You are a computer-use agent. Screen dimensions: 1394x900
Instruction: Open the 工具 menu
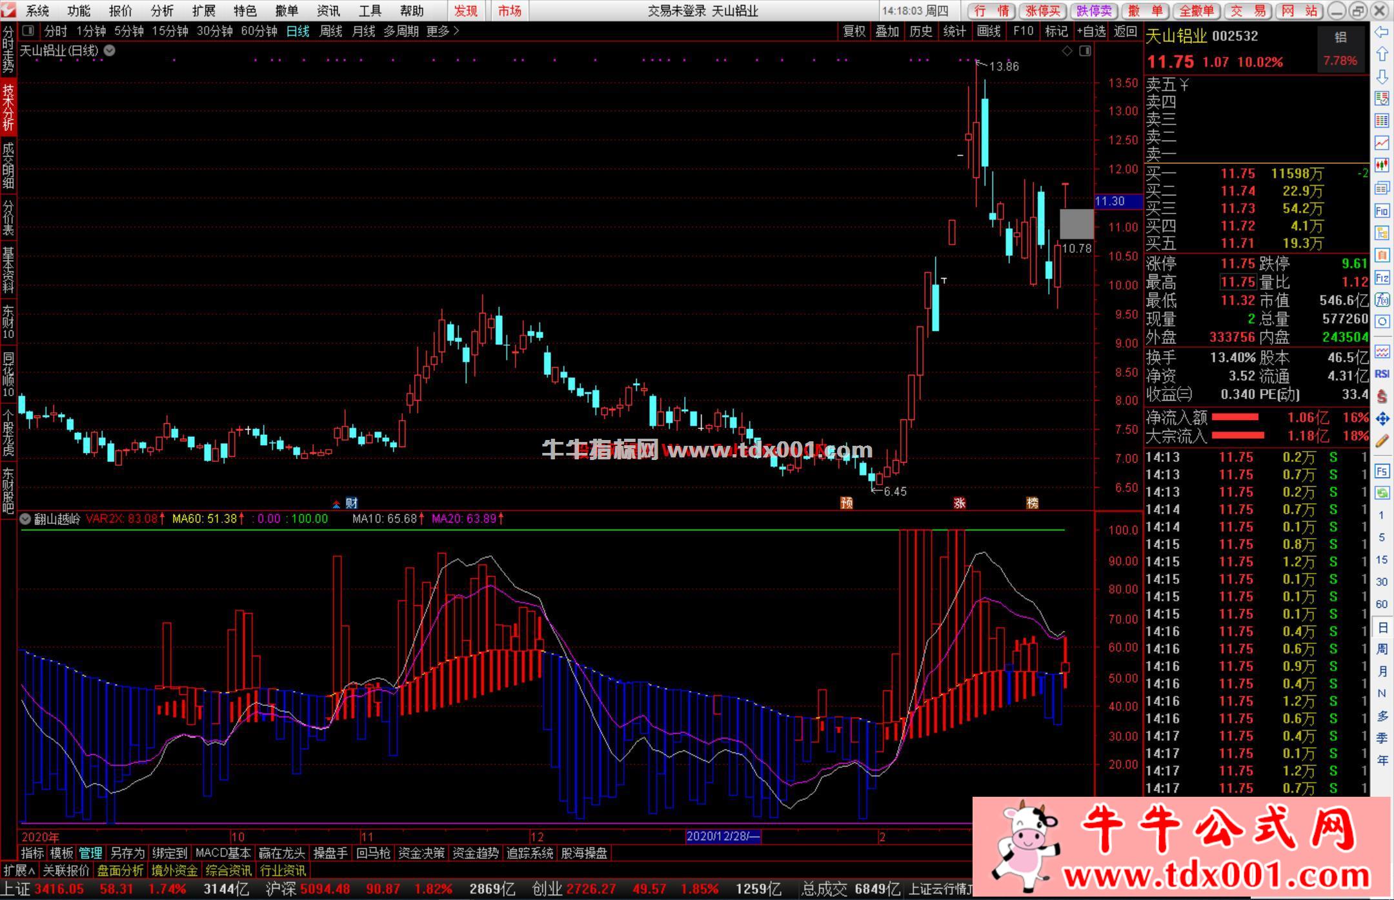(x=370, y=11)
